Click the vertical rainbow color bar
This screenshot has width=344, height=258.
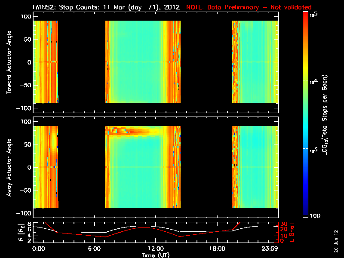point(306,114)
